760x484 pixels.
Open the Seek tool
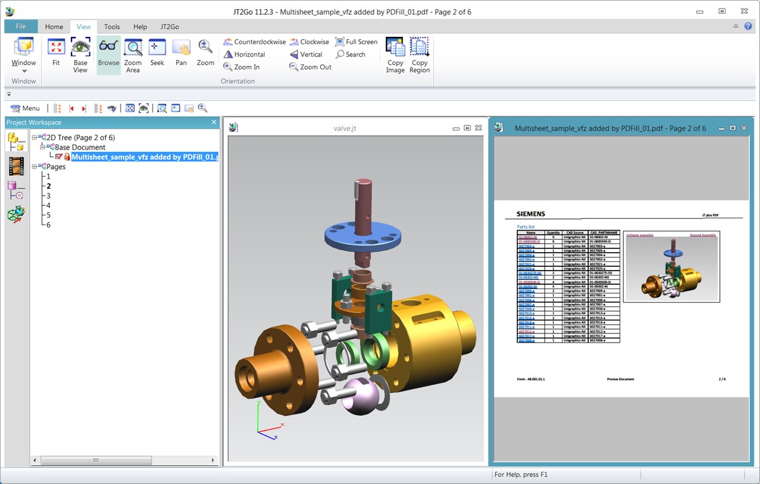157,54
